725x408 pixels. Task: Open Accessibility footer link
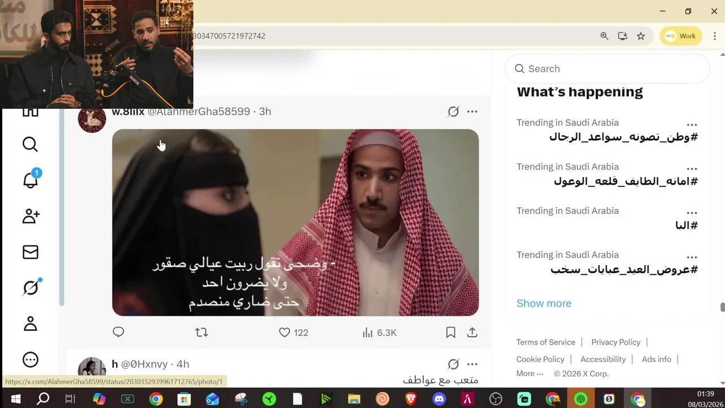coord(603,359)
